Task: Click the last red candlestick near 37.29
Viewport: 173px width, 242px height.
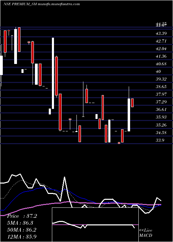Action: (x=133, y=103)
